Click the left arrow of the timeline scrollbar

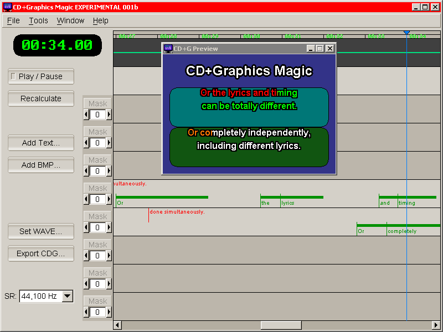tap(116, 325)
